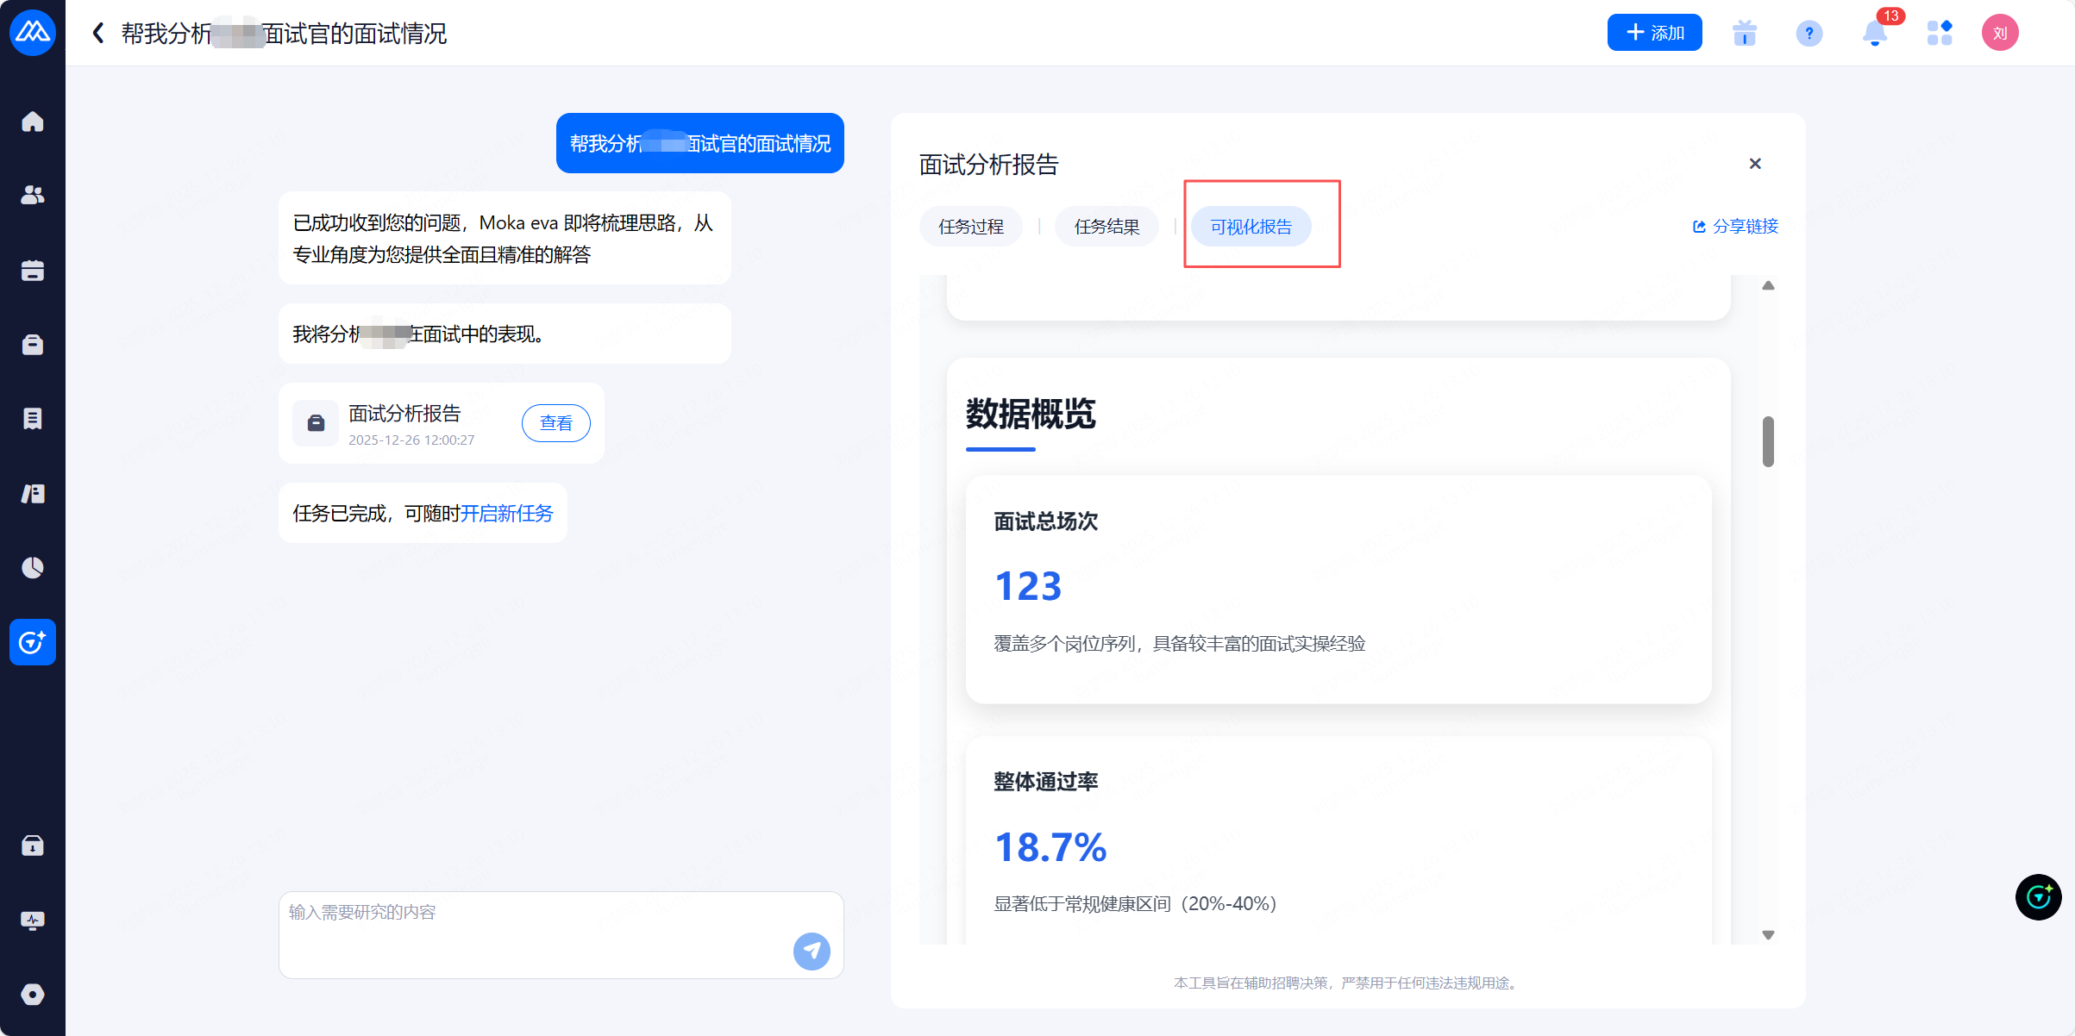Click the gift box icon in header
The image size is (2075, 1036).
1744,34
